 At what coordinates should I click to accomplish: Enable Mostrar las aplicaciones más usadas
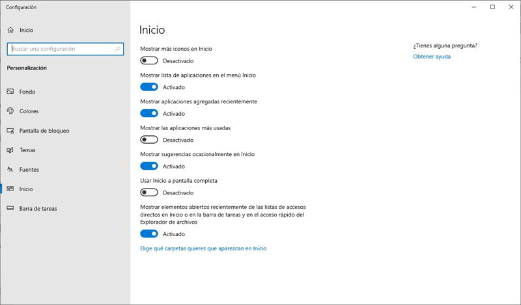tap(149, 139)
